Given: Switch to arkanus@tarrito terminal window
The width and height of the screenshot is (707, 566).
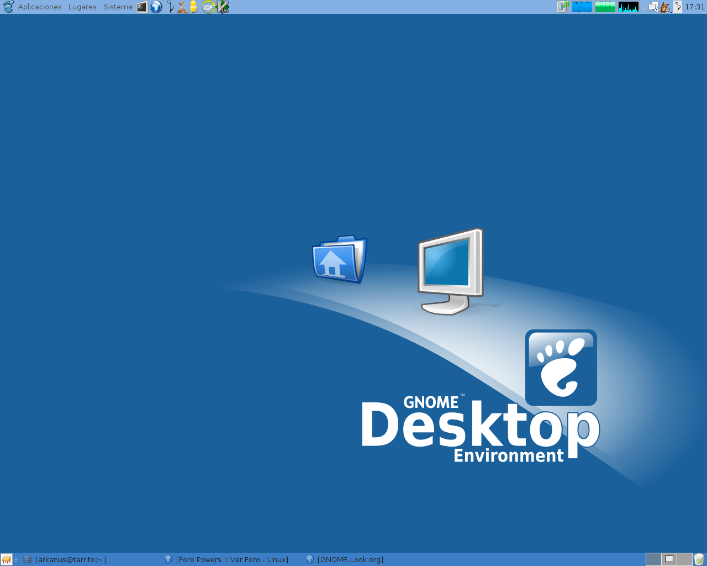Looking at the screenshot, I should (92, 559).
